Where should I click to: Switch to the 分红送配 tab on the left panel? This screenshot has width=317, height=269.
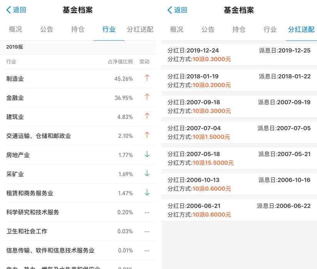[140, 29]
